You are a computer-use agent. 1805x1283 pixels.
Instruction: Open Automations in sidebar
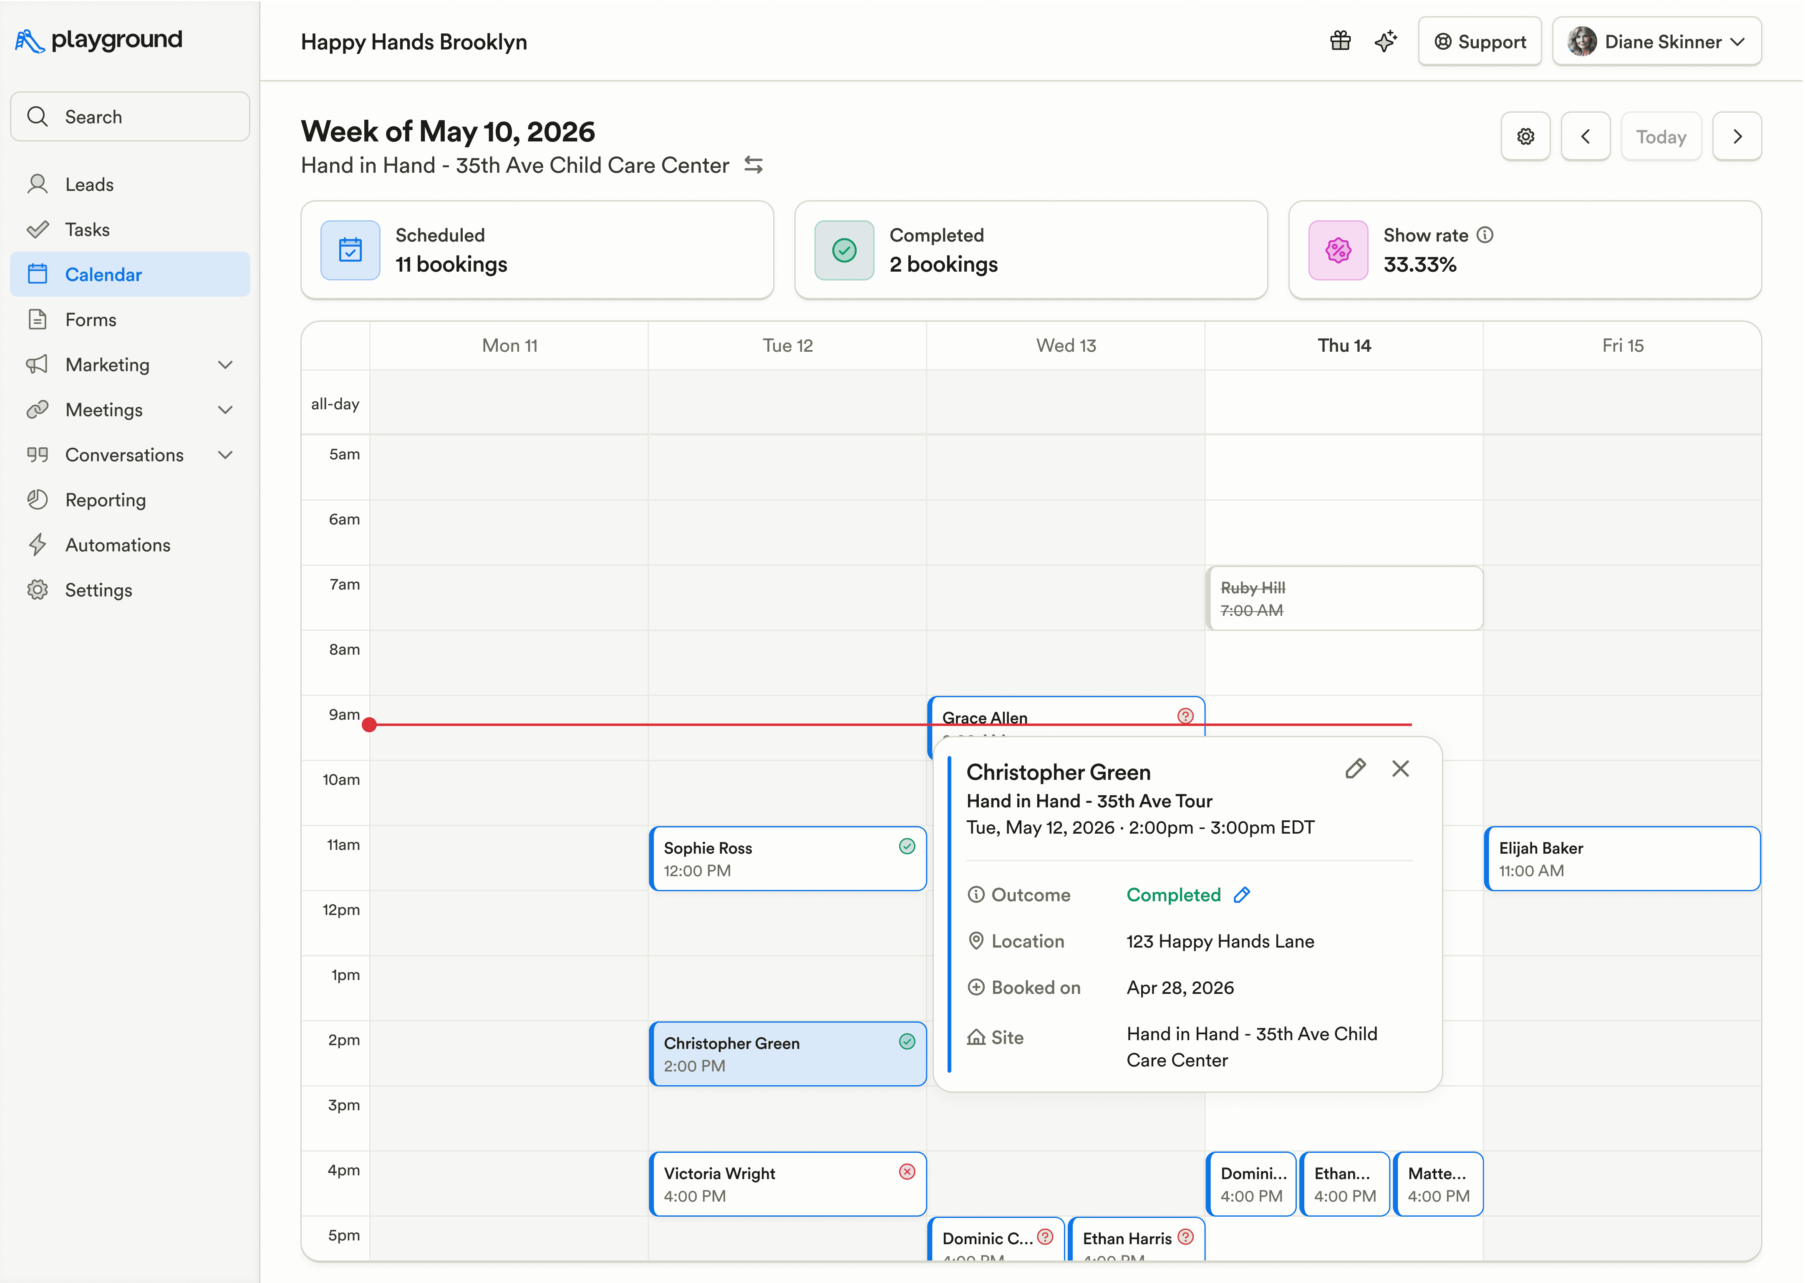[130, 545]
